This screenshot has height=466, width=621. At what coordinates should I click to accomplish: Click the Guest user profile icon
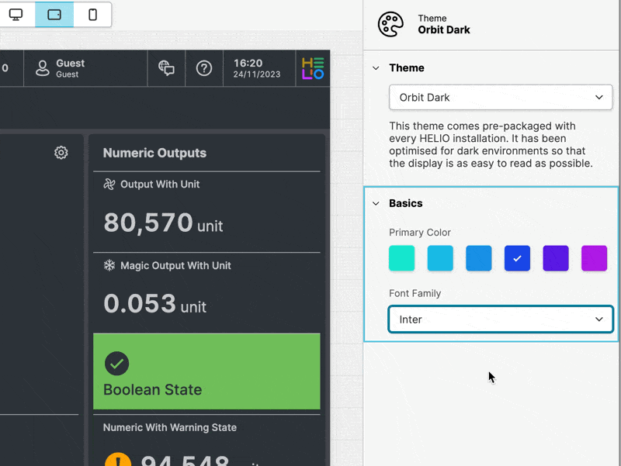coord(43,68)
